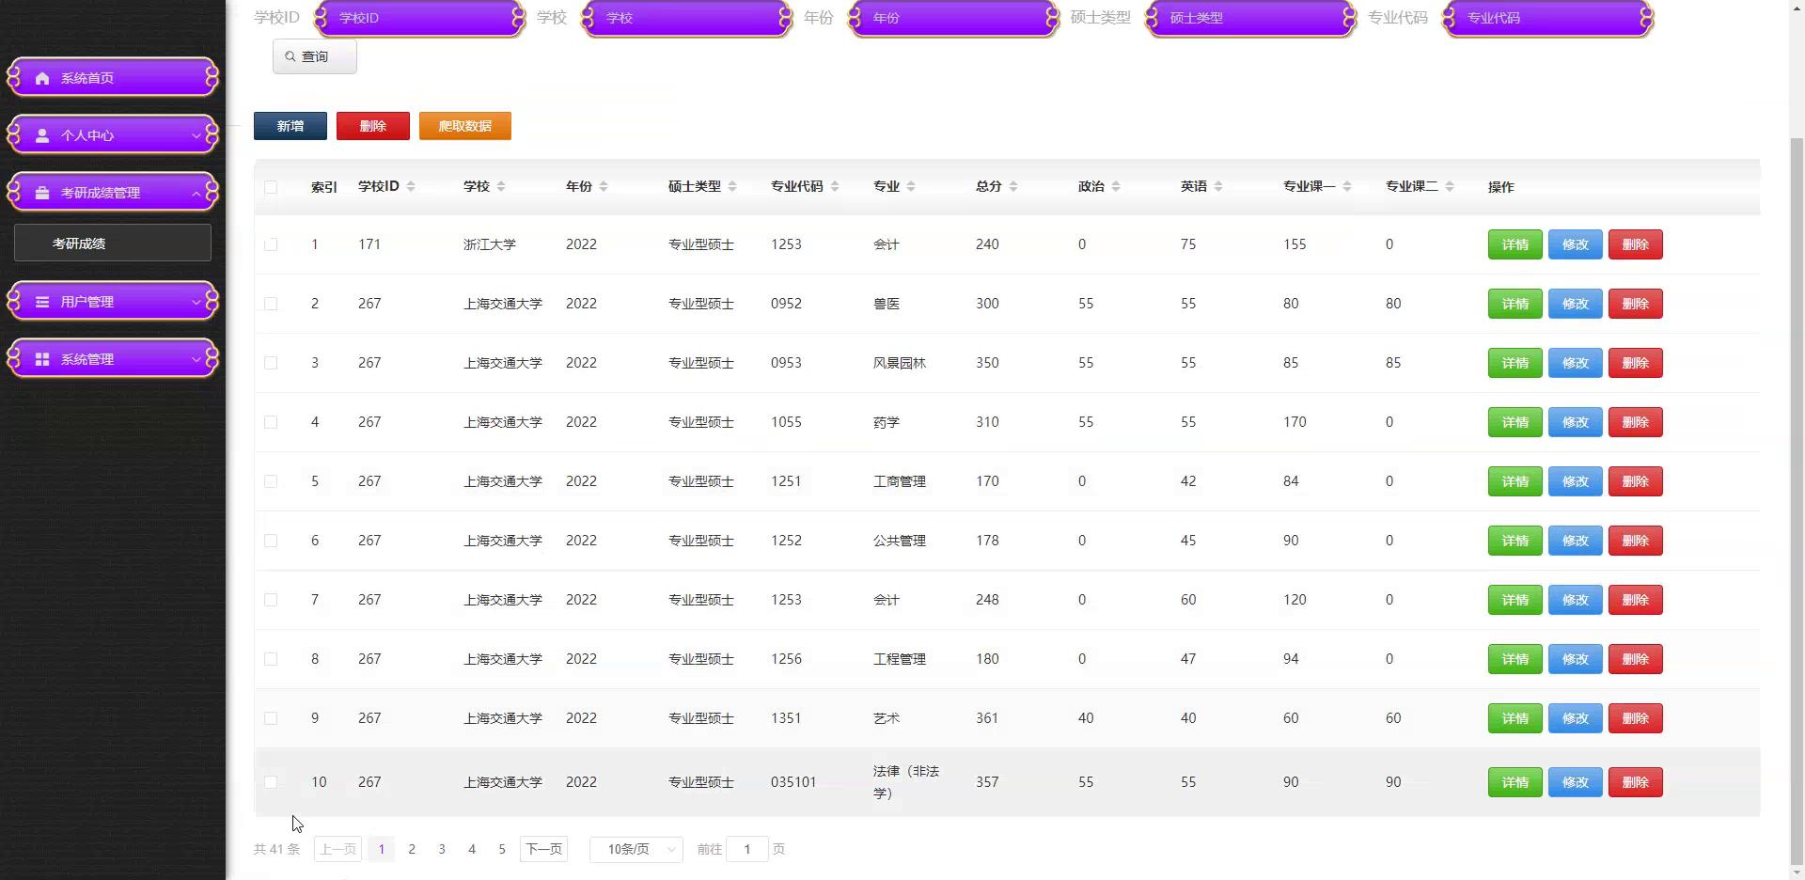Viewport: 1805px width, 880px height.
Task: Select the checkbox for row 4 药学
Action: pos(271,422)
